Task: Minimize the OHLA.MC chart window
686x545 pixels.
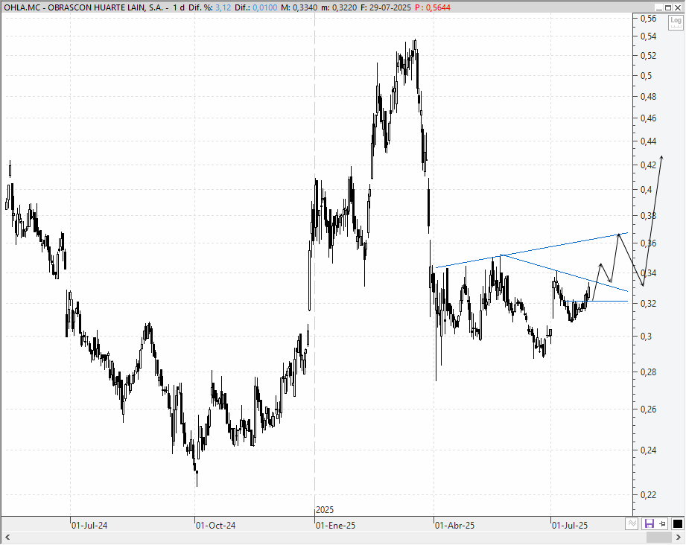Action: (659, 7)
